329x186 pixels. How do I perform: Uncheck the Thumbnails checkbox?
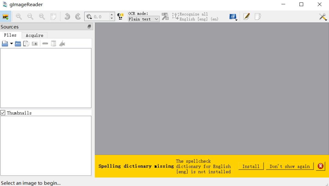3,113
